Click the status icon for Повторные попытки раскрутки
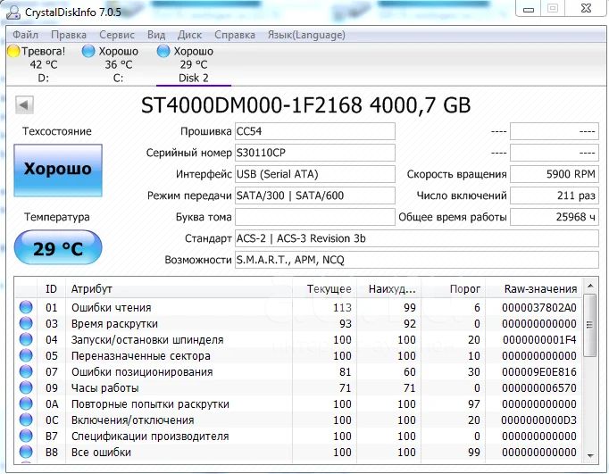The image size is (609, 474). point(26,403)
